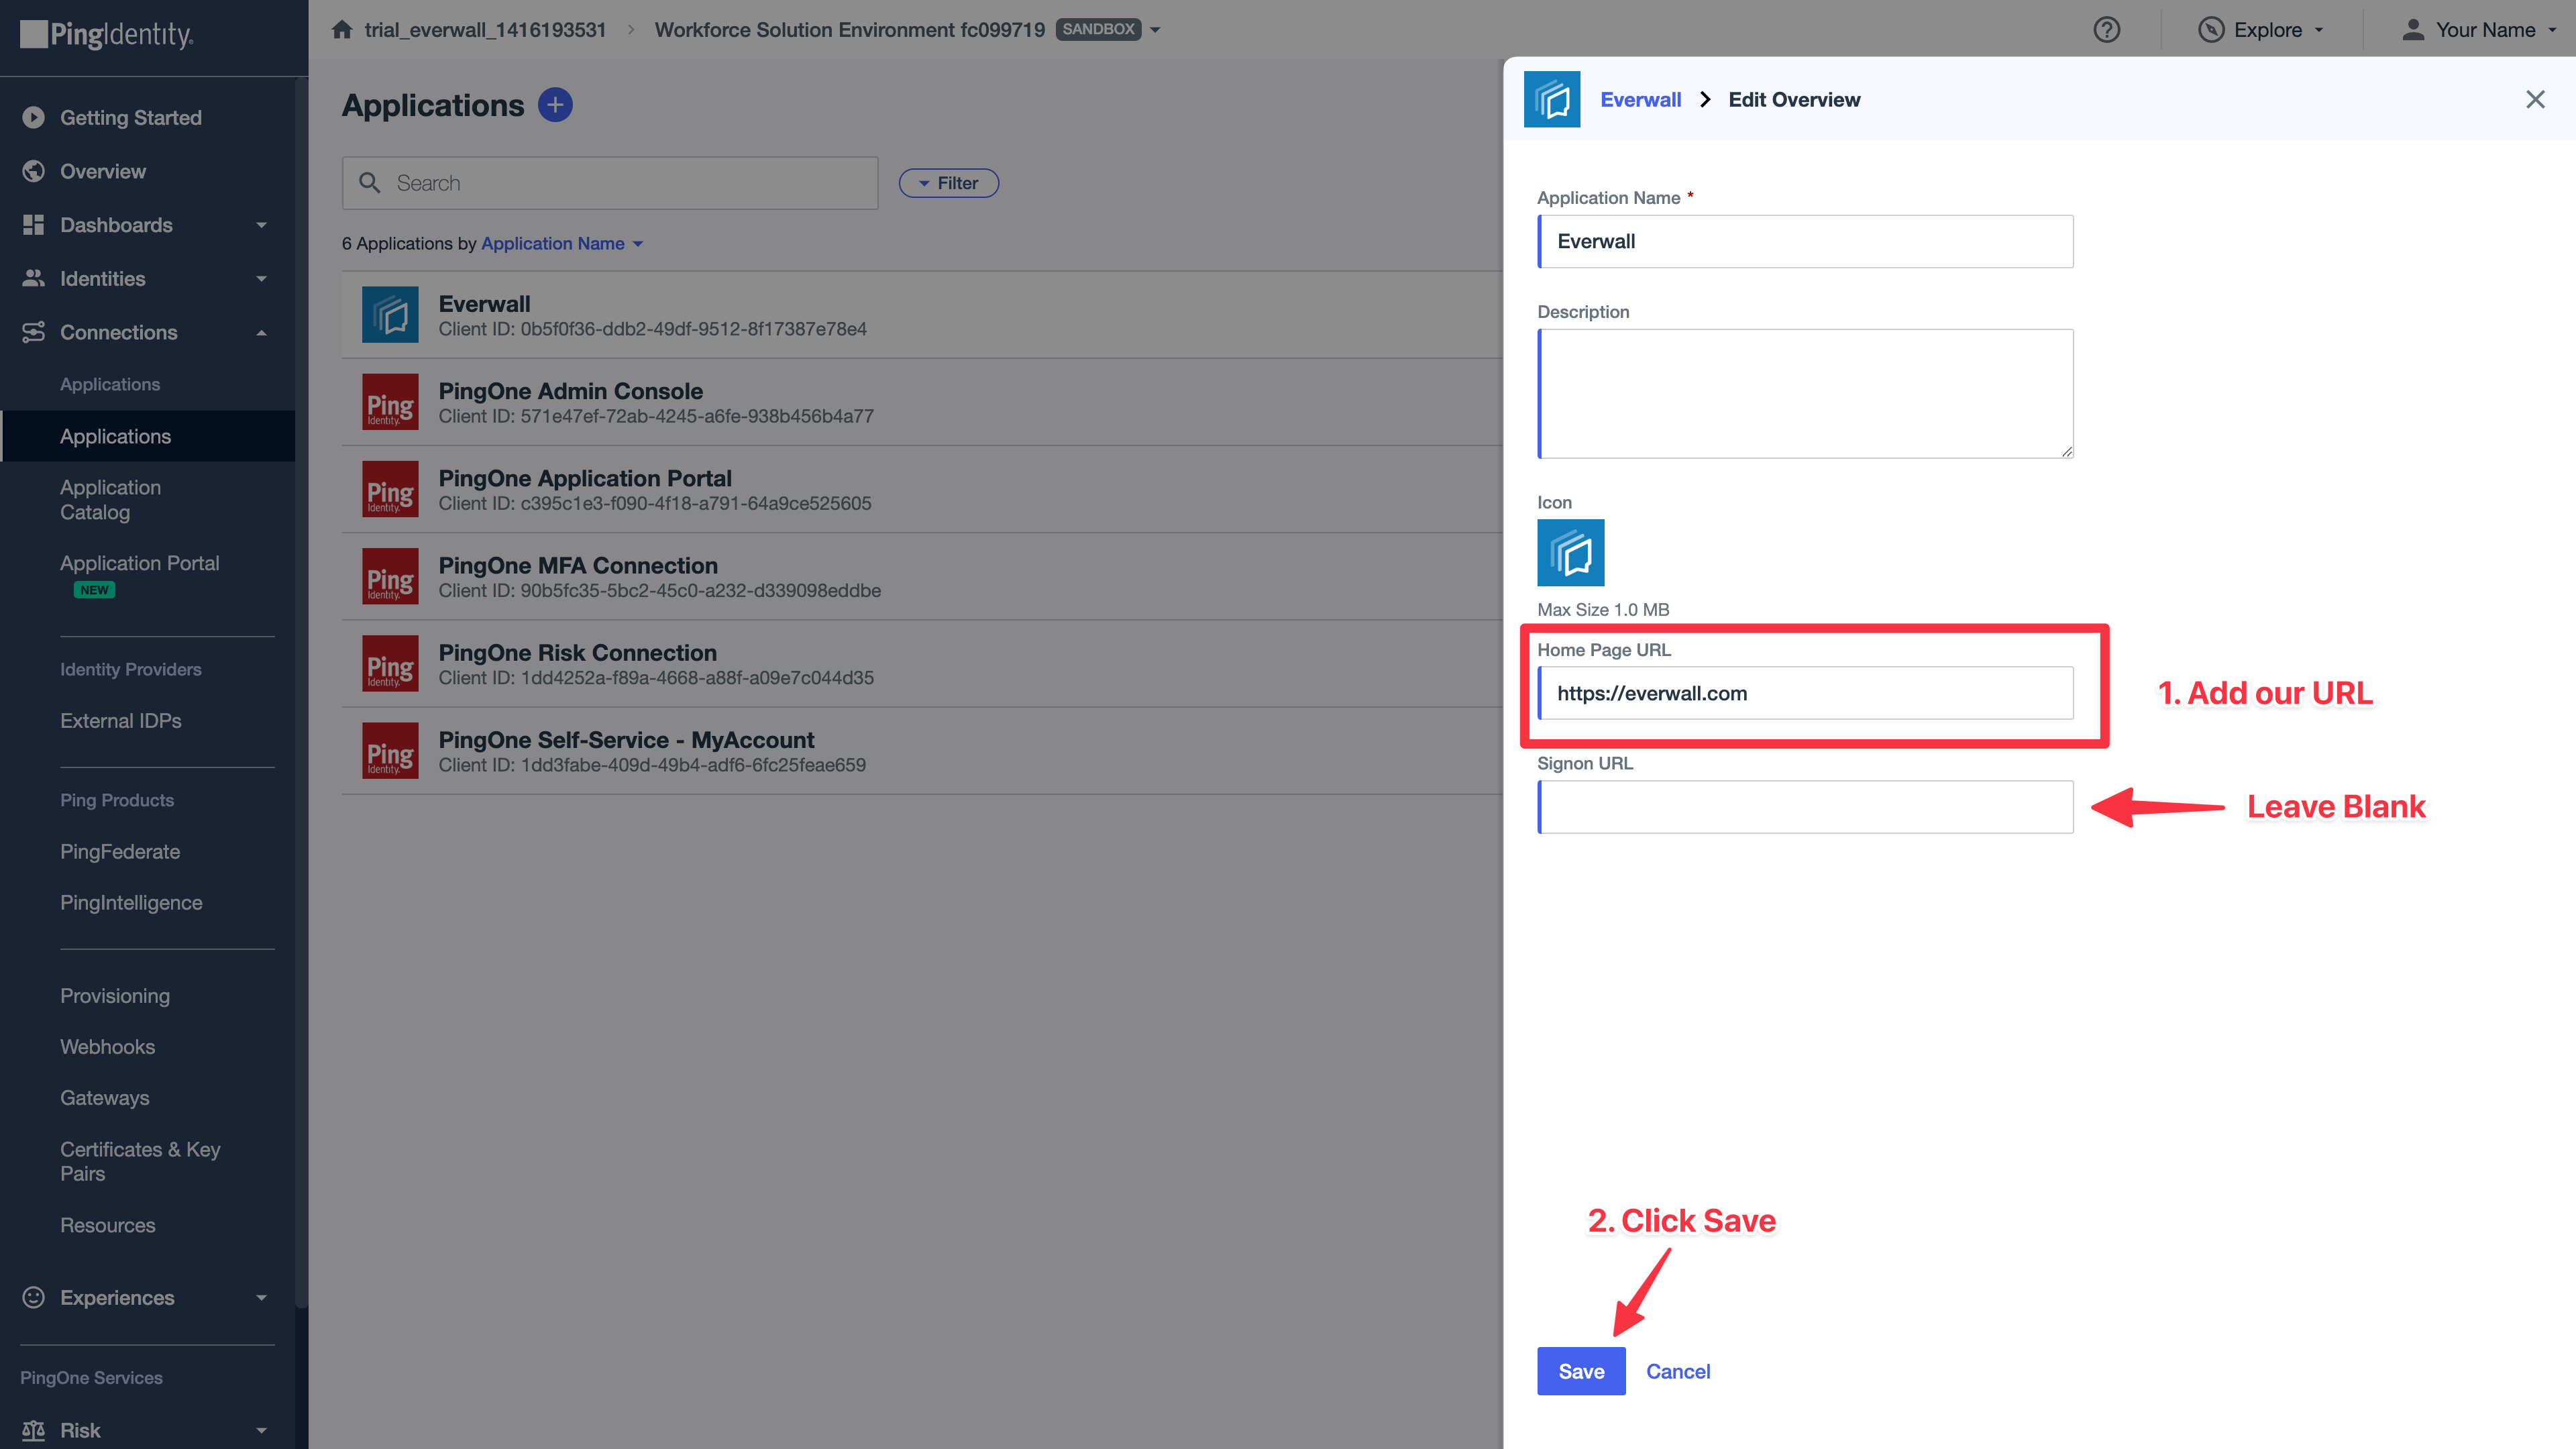The width and height of the screenshot is (2576, 1449).
Task: Click the PingOne Risk Connection icon
Action: coord(390,663)
